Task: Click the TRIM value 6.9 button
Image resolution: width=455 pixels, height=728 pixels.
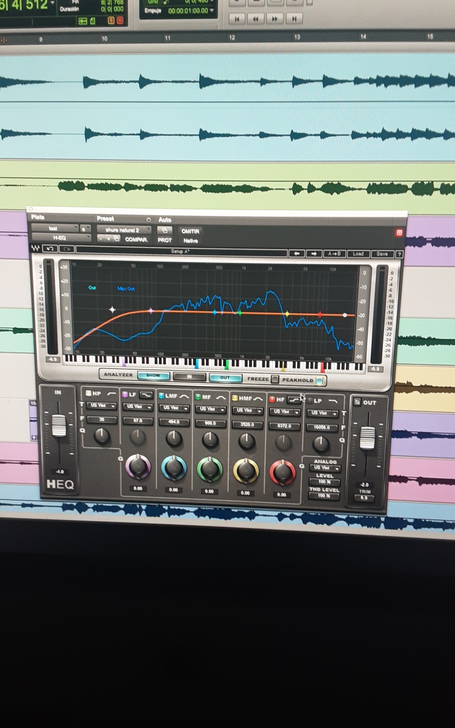Action: click(x=364, y=498)
